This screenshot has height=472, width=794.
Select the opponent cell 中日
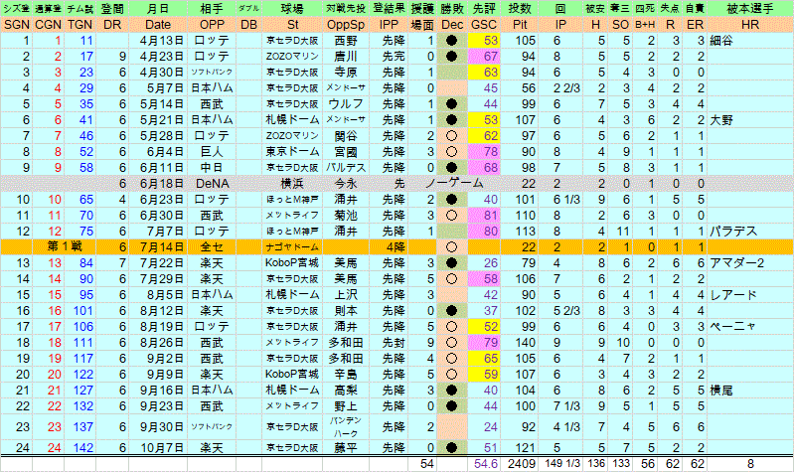coord(212,168)
